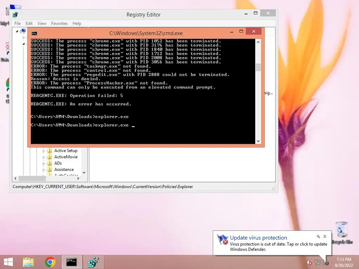Close the virus protection notification
This screenshot has height=269, width=359.
(x=325, y=236)
